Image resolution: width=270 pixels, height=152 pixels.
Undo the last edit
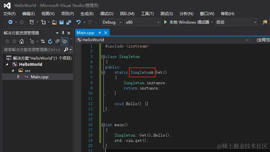pyautogui.click(x=79, y=22)
